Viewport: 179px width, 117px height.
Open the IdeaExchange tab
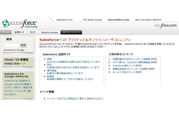[x=49, y=32]
